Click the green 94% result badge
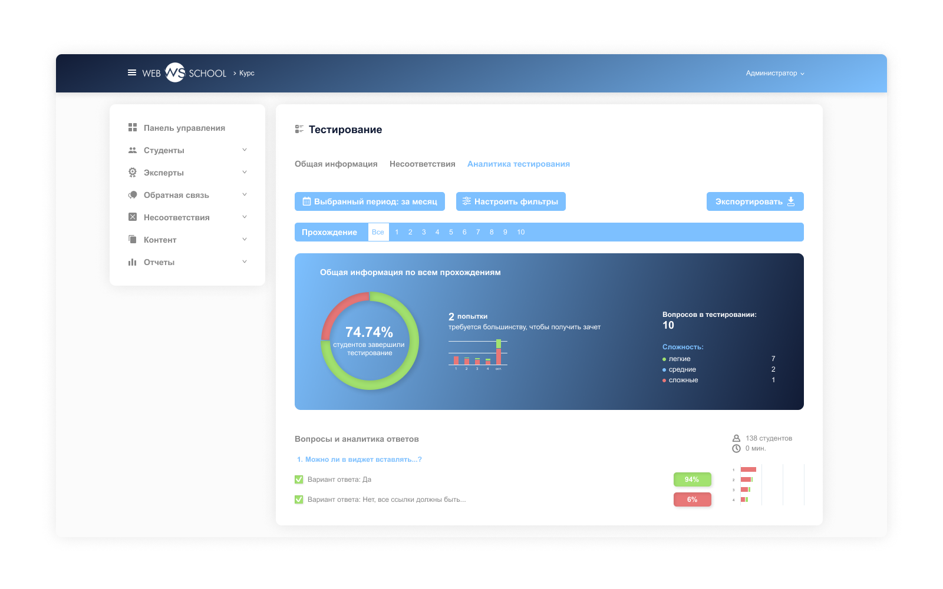Screen dimensions: 943x589 click(693, 479)
